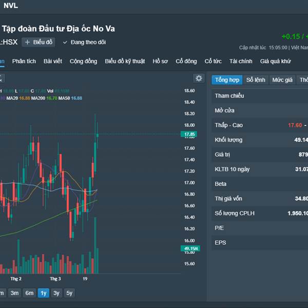Switch to the Bài viết tab
Image resolution: width=308 pixels, height=308 pixels.
pos(53,61)
